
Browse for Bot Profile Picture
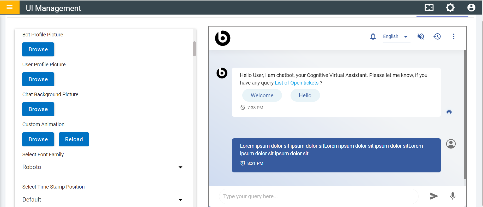point(38,49)
